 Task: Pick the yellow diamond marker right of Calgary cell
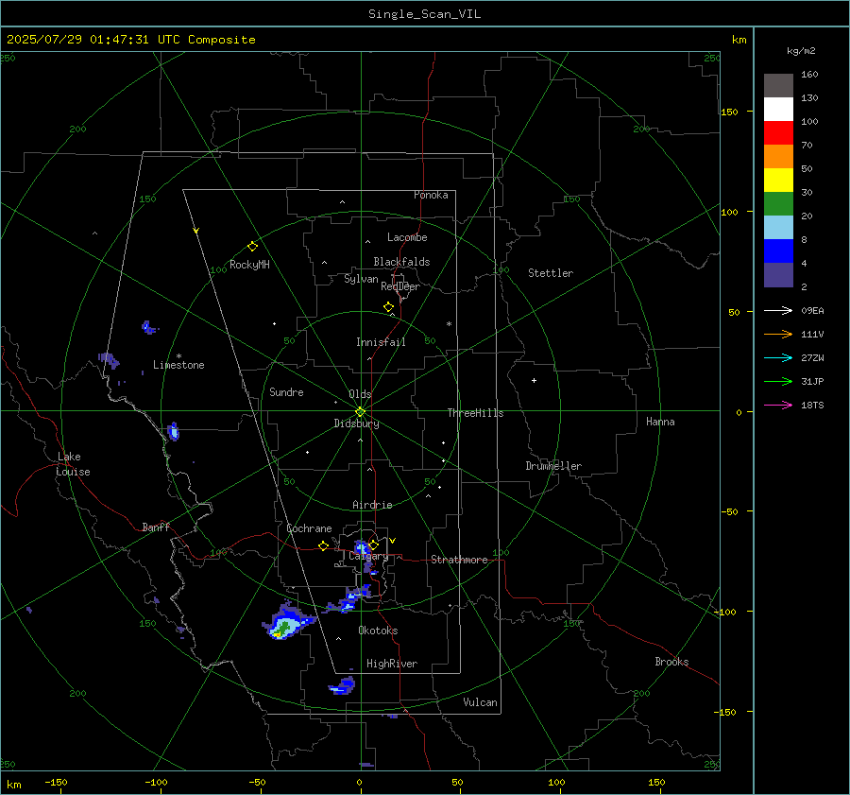pos(373,544)
